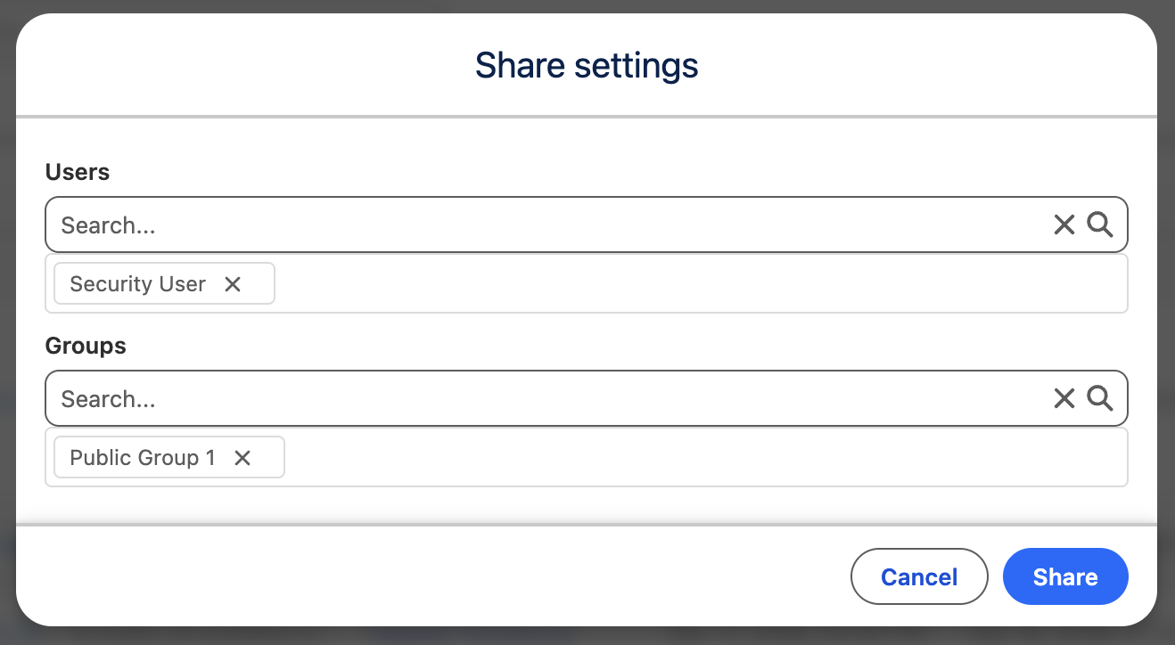Image resolution: width=1175 pixels, height=645 pixels.
Task: Clear the Users search field
Action: pyautogui.click(x=1064, y=225)
